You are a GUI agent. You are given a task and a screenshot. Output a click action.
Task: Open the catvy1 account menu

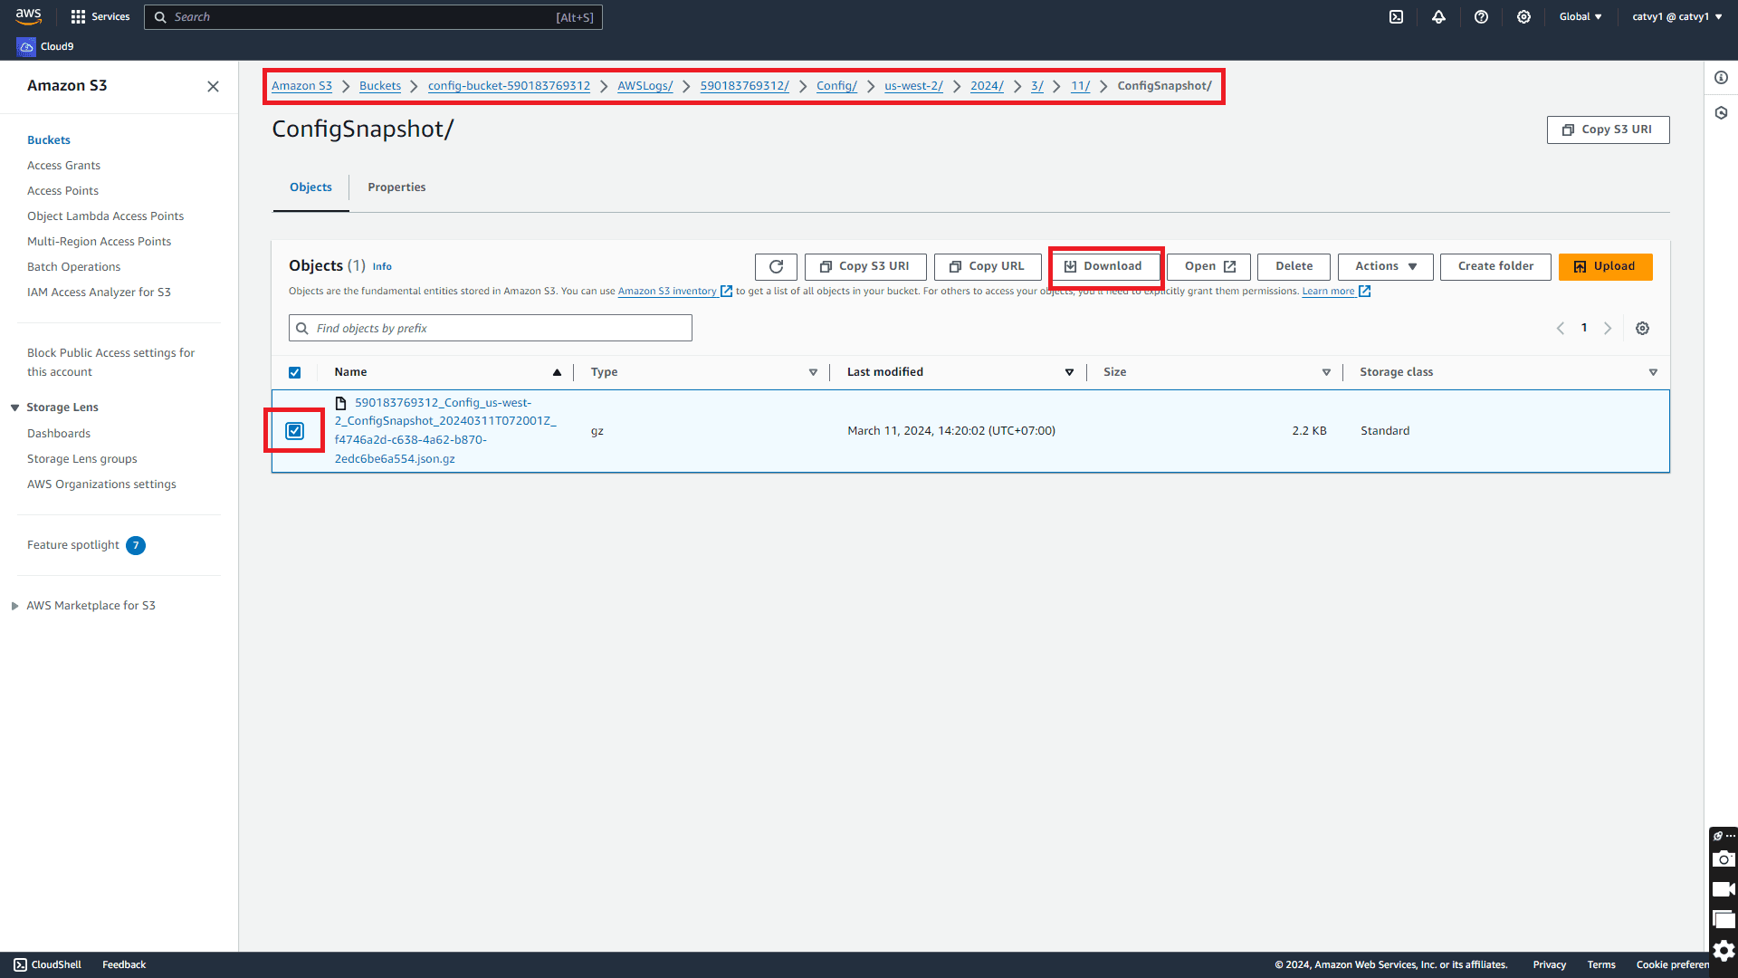(x=1677, y=16)
